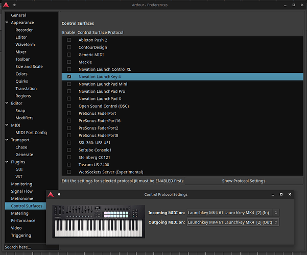Collapse the Plugins tree section
This screenshot has width=307, height=255.
point(7,162)
